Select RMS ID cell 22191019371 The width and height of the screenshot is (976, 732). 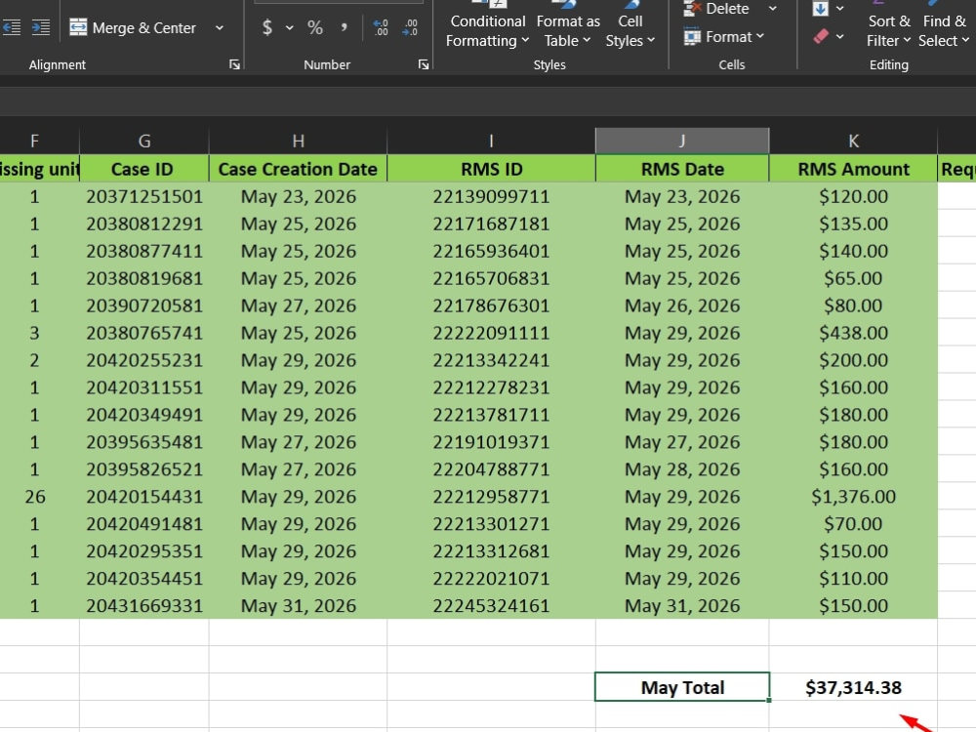491,442
